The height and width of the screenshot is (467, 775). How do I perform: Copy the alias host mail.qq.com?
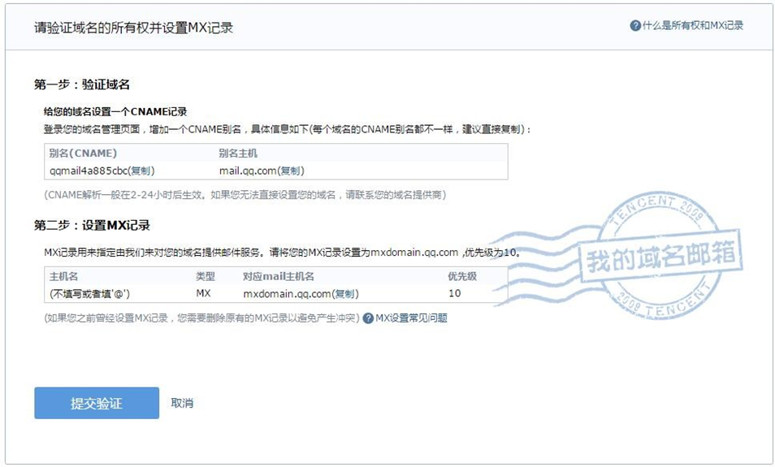pyautogui.click(x=290, y=171)
